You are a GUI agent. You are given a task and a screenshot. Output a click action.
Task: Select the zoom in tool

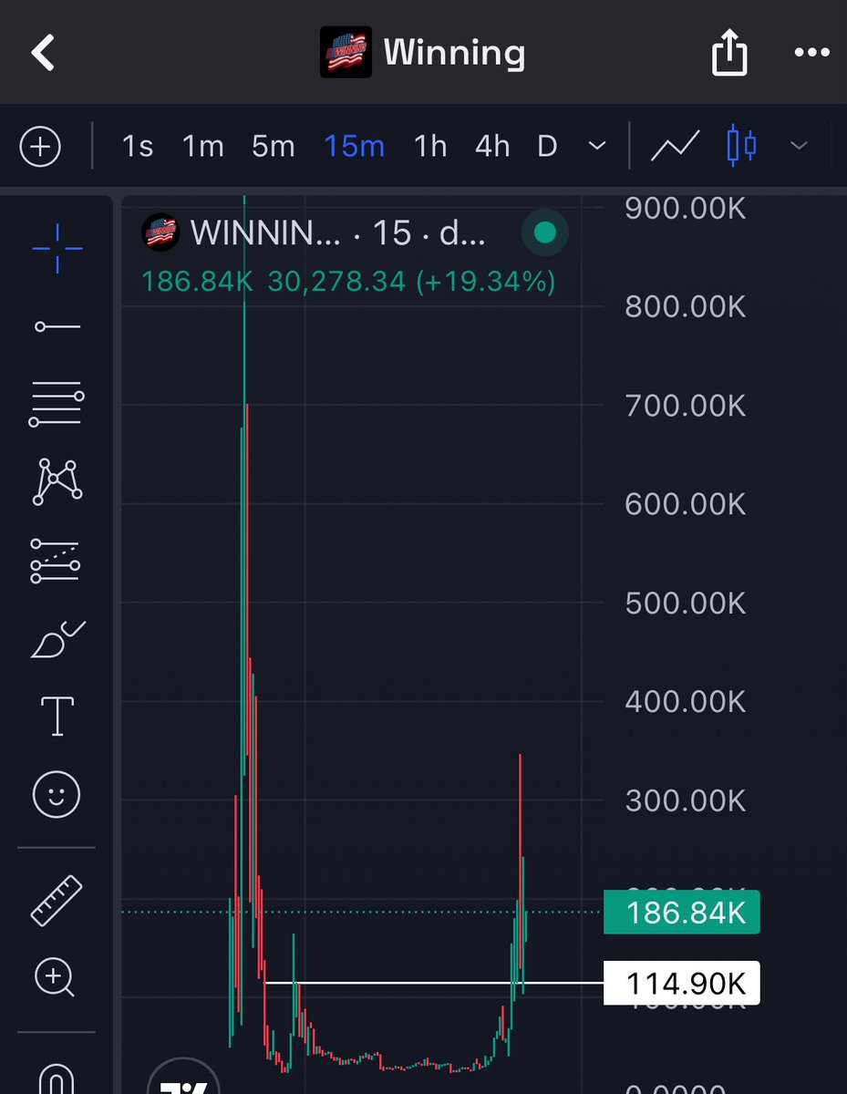(x=57, y=979)
